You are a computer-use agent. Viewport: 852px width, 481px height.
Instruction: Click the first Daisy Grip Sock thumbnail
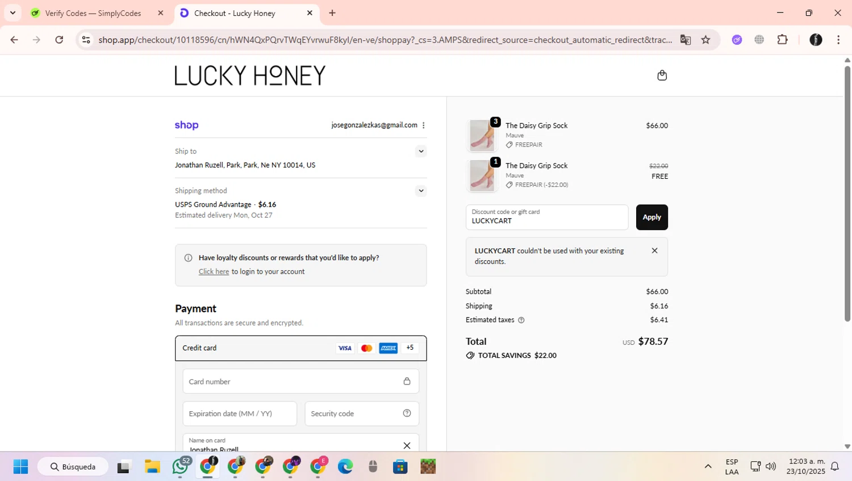482,135
